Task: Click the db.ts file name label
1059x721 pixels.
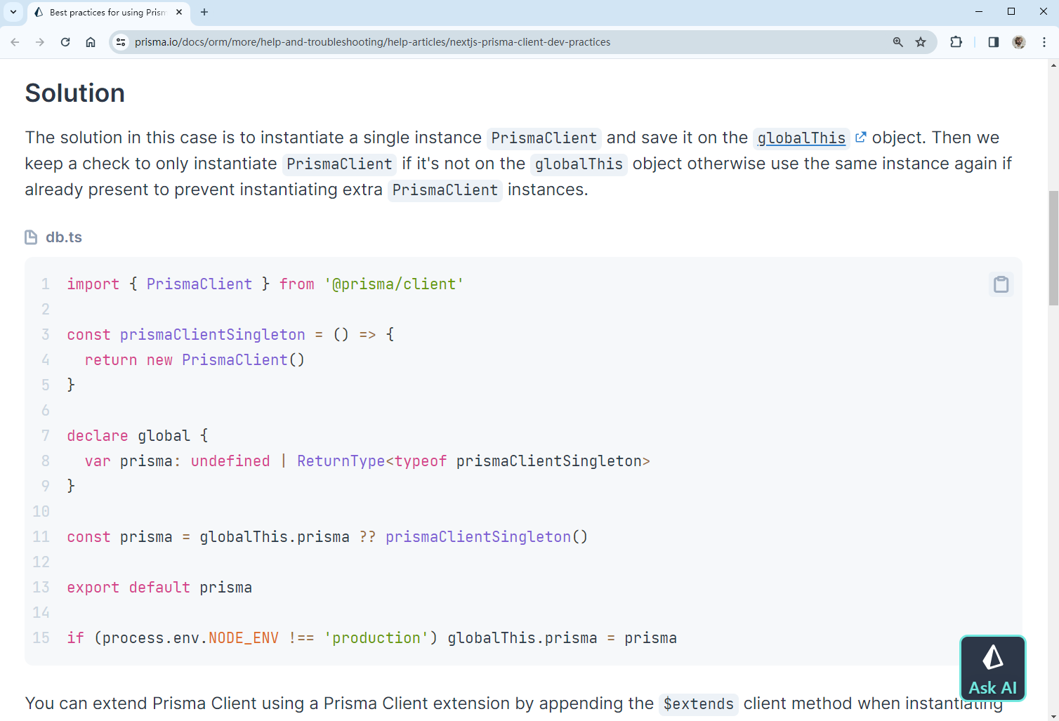Action: coord(64,237)
